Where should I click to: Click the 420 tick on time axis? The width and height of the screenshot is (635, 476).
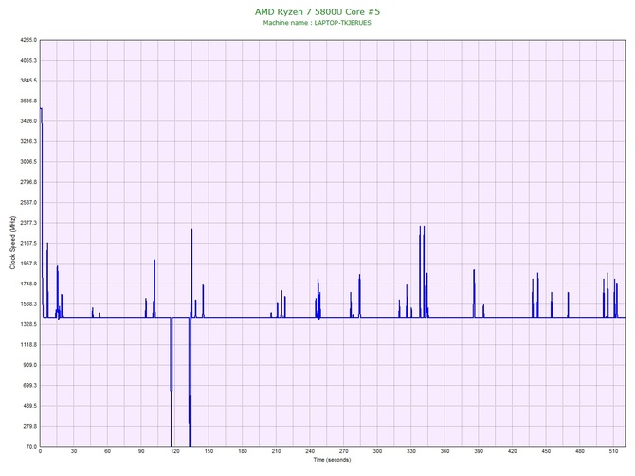coord(513,451)
